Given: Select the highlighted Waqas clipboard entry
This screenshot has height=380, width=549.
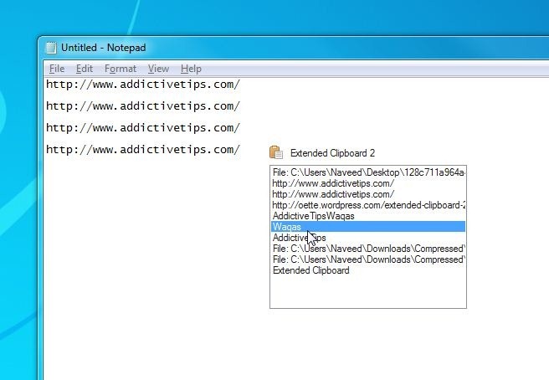Looking at the screenshot, I should 368,227.
